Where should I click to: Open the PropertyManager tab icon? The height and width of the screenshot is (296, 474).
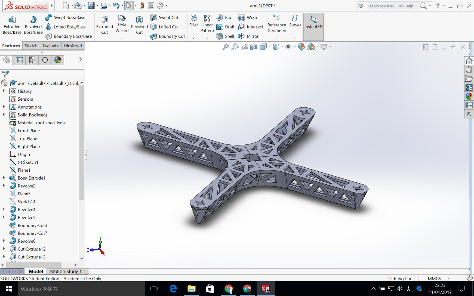(x=19, y=60)
